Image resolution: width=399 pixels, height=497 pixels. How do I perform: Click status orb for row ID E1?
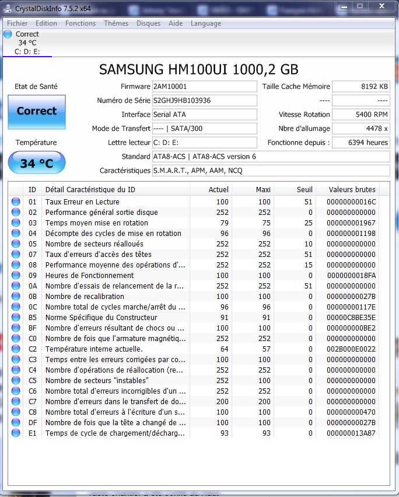[x=16, y=433]
